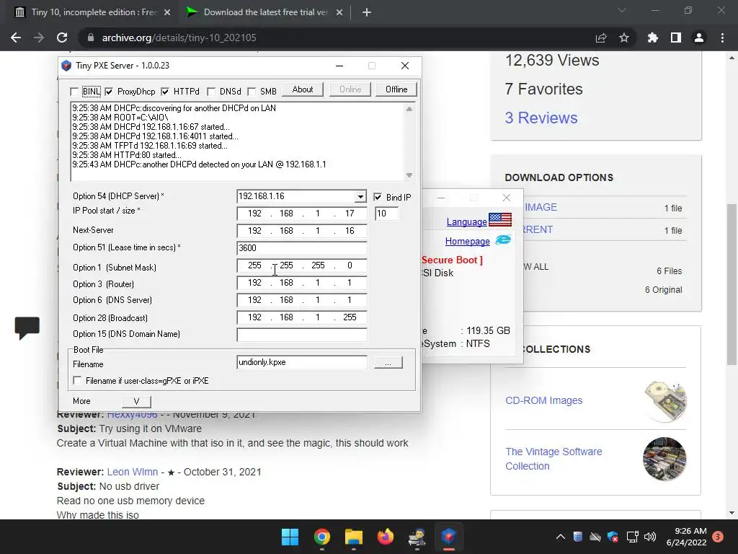Open Firefox from the taskbar
The width and height of the screenshot is (738, 554).
click(385, 537)
